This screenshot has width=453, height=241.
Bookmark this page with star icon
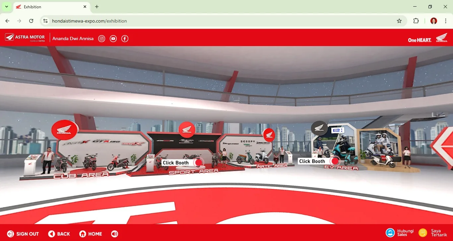tap(399, 21)
